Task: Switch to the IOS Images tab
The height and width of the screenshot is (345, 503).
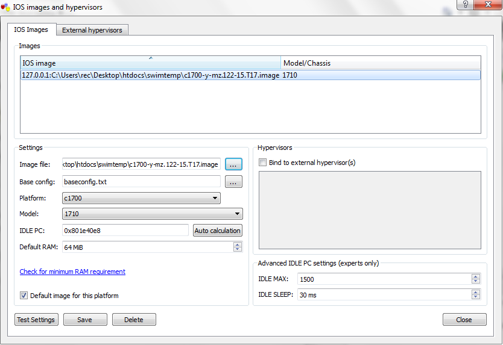Action: (31, 30)
